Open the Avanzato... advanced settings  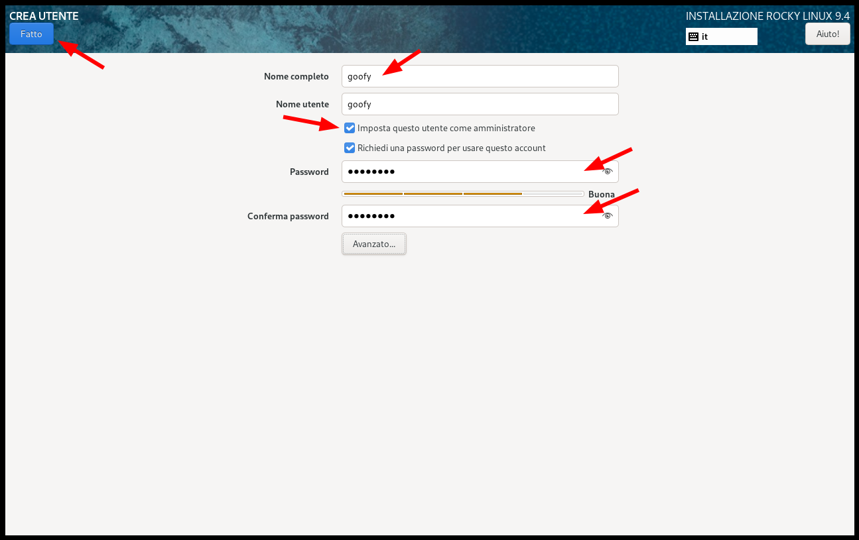pos(374,244)
